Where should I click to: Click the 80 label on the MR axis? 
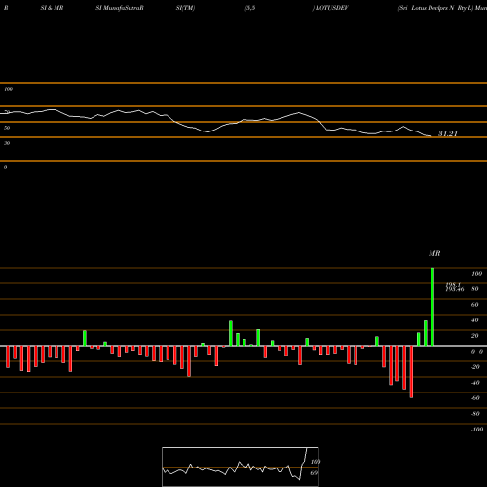[475, 289]
